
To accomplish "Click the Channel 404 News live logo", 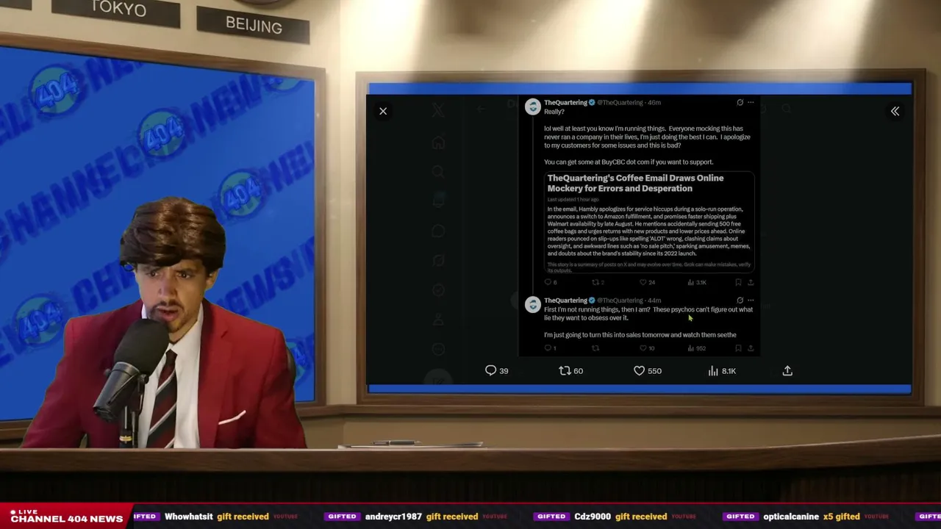I will (x=66, y=516).
